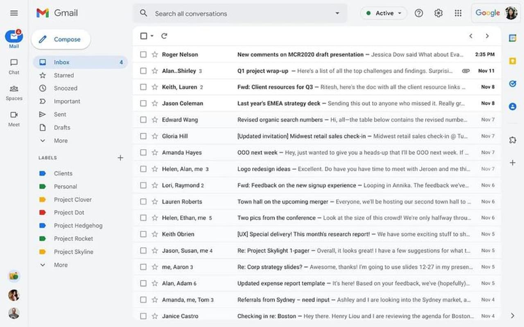Viewport: 524px width, 327px height.
Task: Click the Support help question icon
Action: pyautogui.click(x=419, y=13)
